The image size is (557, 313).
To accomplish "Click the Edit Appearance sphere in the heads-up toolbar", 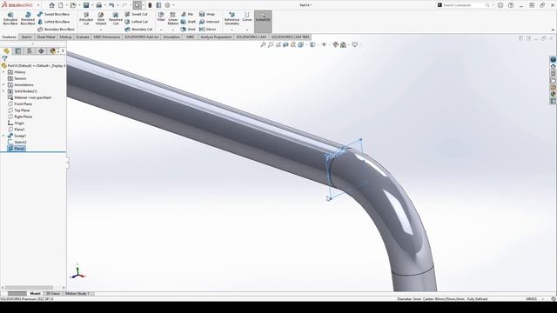I will 335,44.
